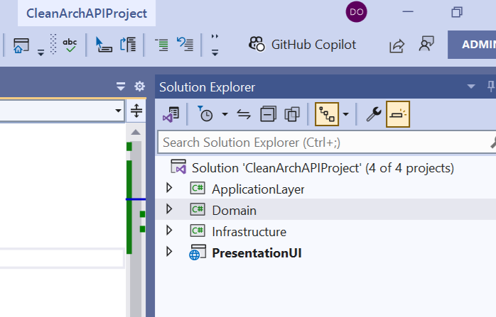Image resolution: width=496 pixels, height=317 pixels.
Task: Open the Pending Changes Filter dropdown arrow
Action: click(225, 114)
